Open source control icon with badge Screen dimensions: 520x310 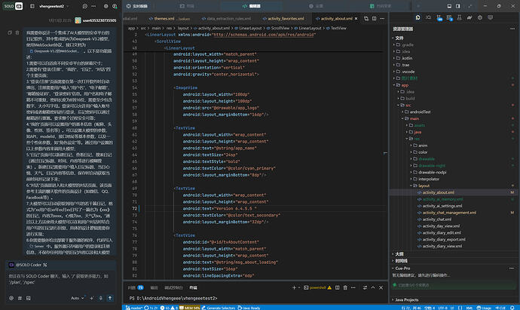(x=439, y=17)
